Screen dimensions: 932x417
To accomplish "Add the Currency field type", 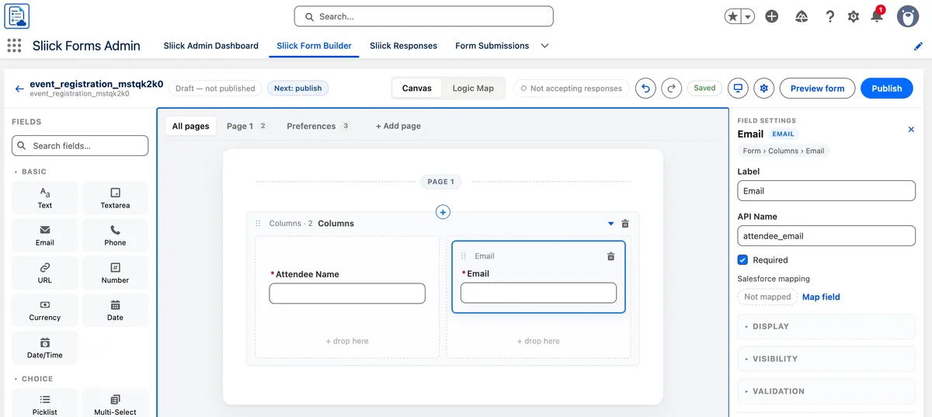I will 45,311.
